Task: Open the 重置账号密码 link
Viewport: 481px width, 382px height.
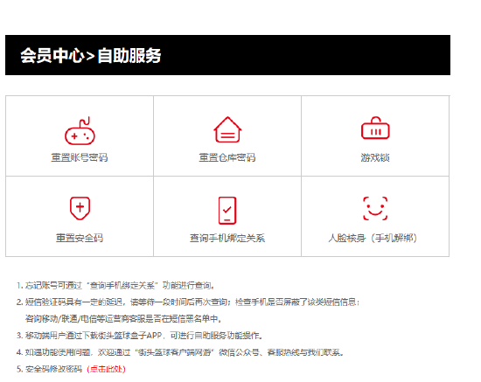Action: coord(80,157)
